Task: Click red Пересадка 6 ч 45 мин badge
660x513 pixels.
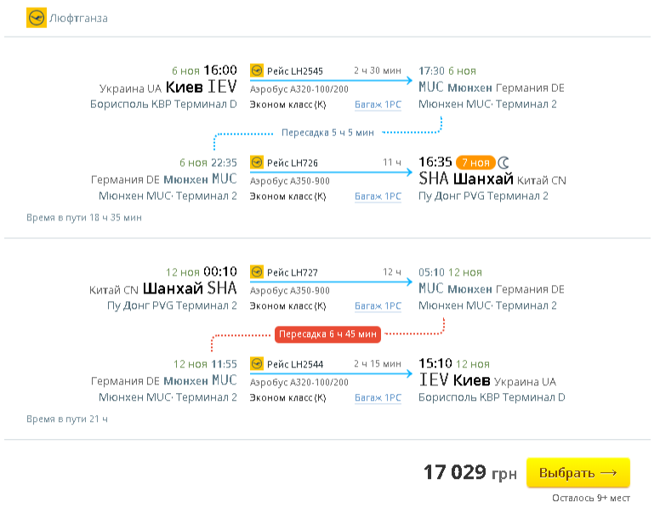Action: pyautogui.click(x=327, y=334)
